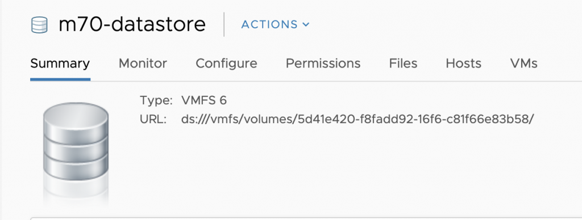The image size is (582, 220).
Task: Click the reflection beneath the datastore graphic
Action: (x=76, y=193)
